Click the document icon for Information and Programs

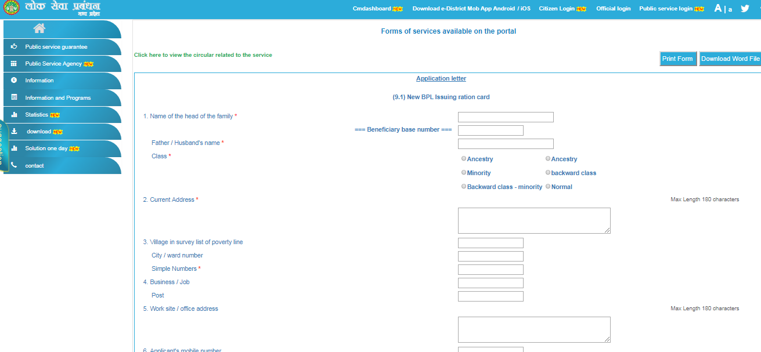[13, 97]
